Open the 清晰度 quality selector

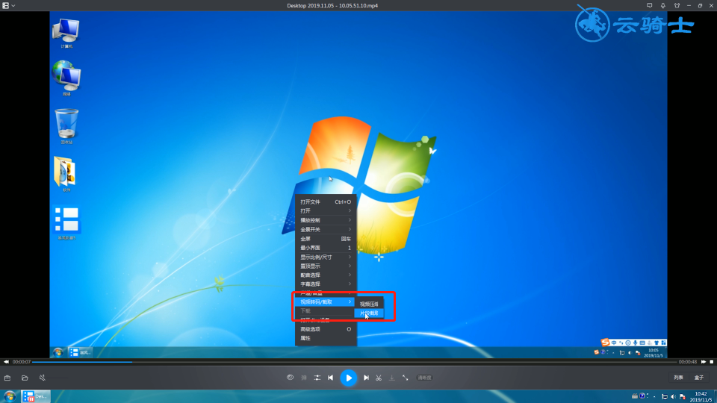click(424, 378)
